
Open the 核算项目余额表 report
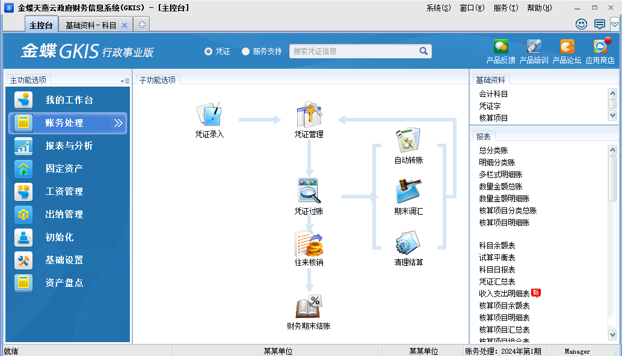(504, 305)
